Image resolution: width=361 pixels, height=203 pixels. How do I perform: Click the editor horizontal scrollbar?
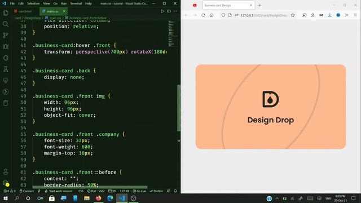[90, 187]
